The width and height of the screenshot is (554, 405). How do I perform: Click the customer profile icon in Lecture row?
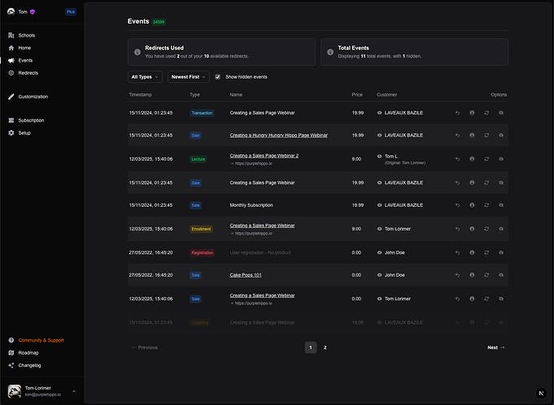tap(472, 159)
